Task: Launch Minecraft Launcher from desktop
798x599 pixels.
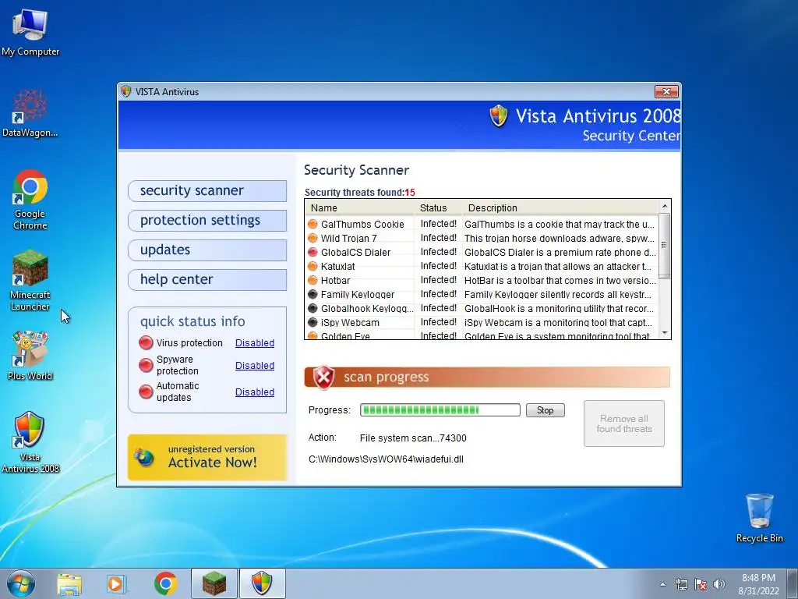Action: pyautogui.click(x=30, y=280)
